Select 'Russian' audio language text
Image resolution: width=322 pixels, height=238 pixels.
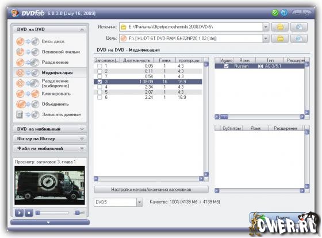click(x=241, y=66)
